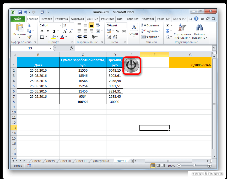Image resolution: width=227 pixels, height=179 pixels.
Task: Toggle italic formatting with the К icon
Action: 48,31
